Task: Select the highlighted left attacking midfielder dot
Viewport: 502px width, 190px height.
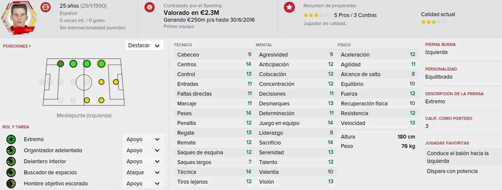Action: coord(101,64)
